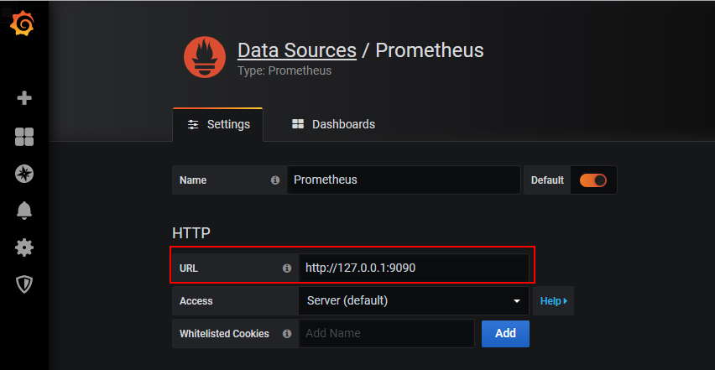Show info tooltip beside URL
This screenshot has height=370, width=715.
287,268
